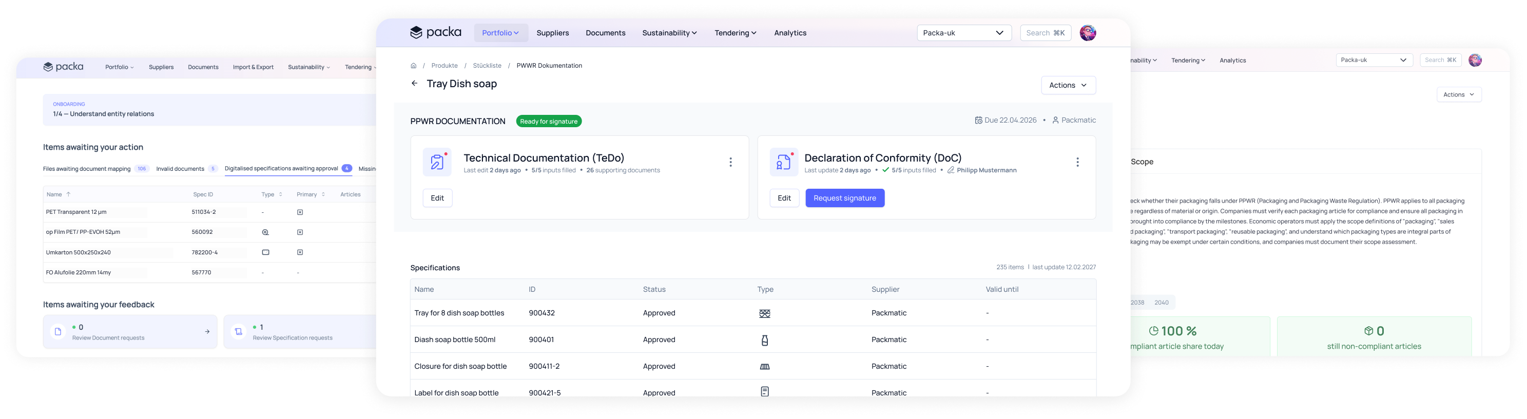Click the Search field in front window
The width and height of the screenshot is (1527, 419).
tap(1045, 33)
